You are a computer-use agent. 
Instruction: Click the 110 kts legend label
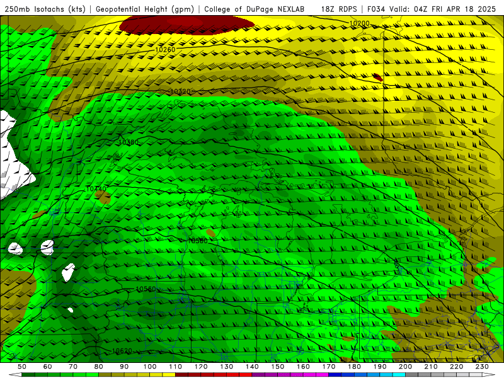tap(176, 367)
